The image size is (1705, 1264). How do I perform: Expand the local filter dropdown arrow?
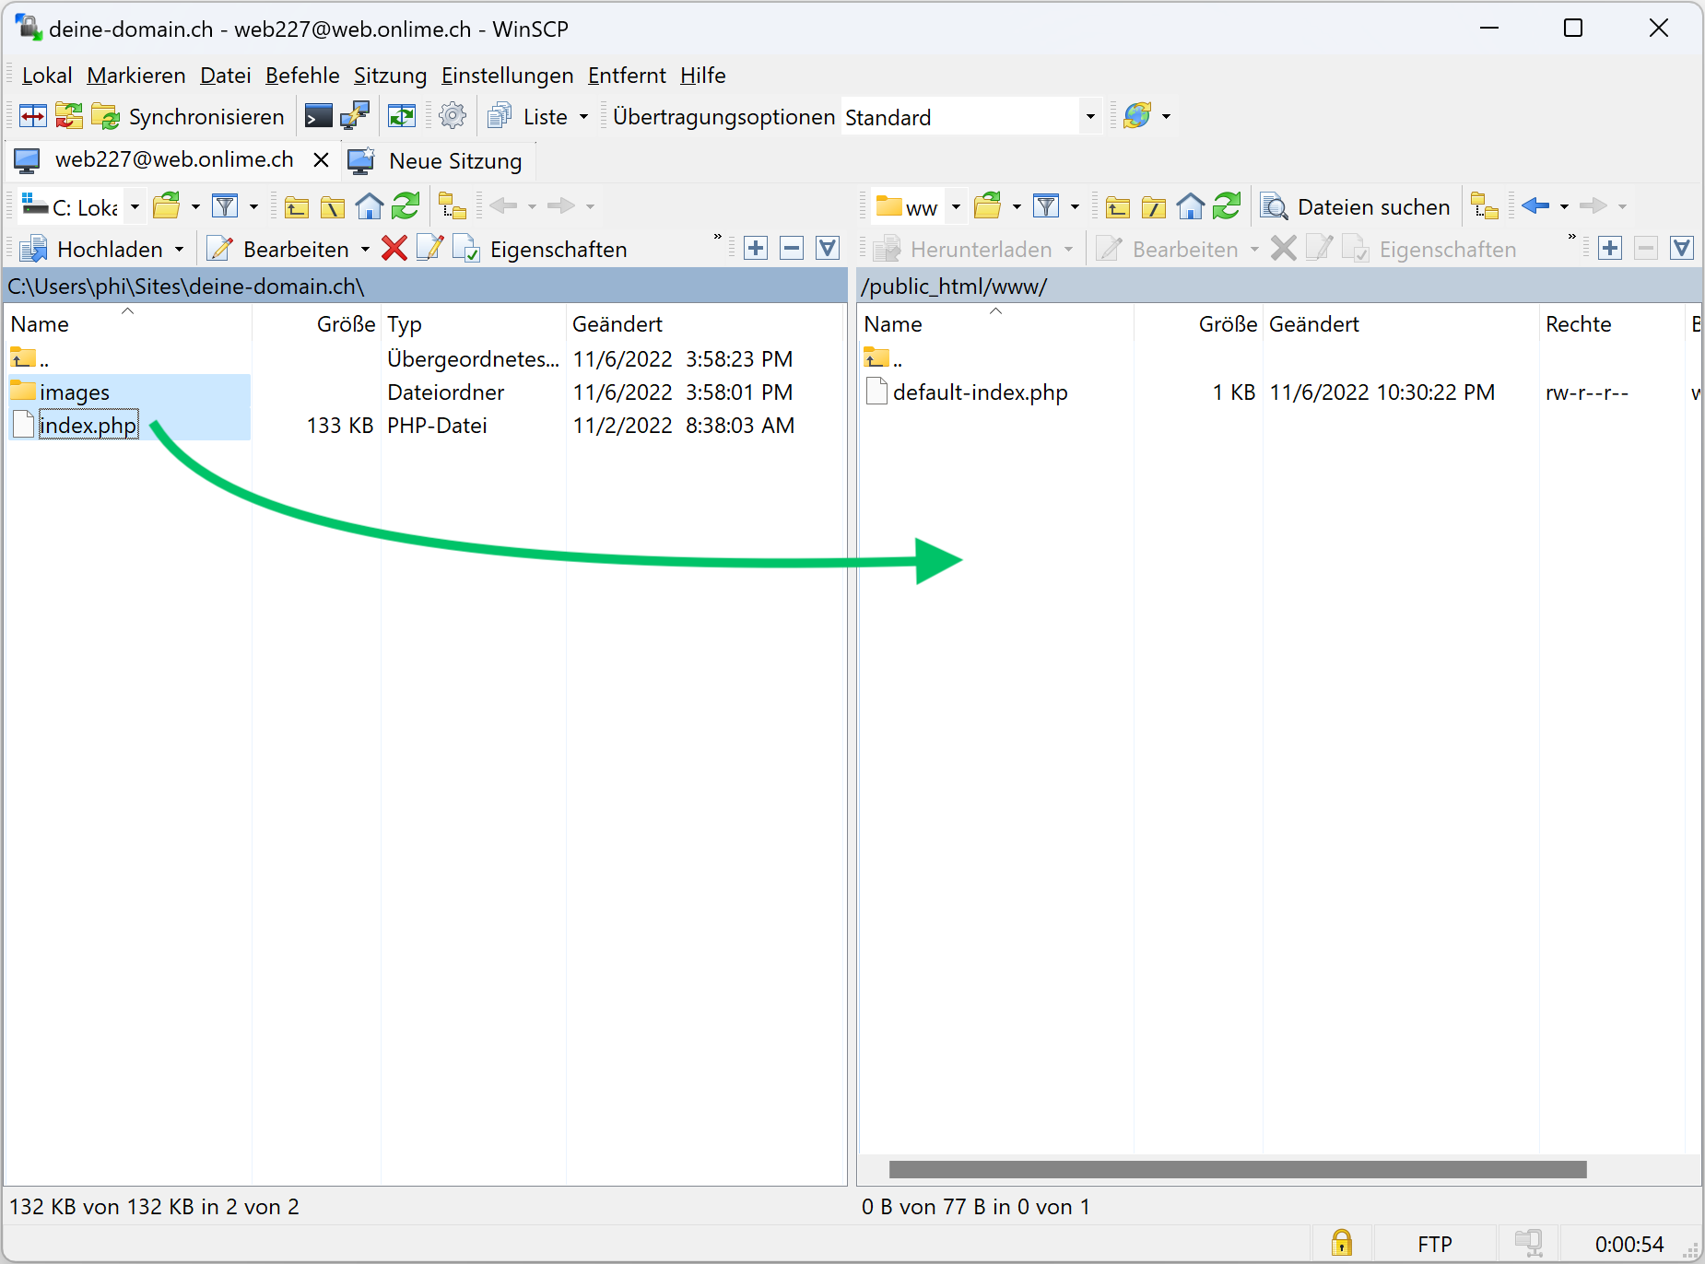[253, 206]
